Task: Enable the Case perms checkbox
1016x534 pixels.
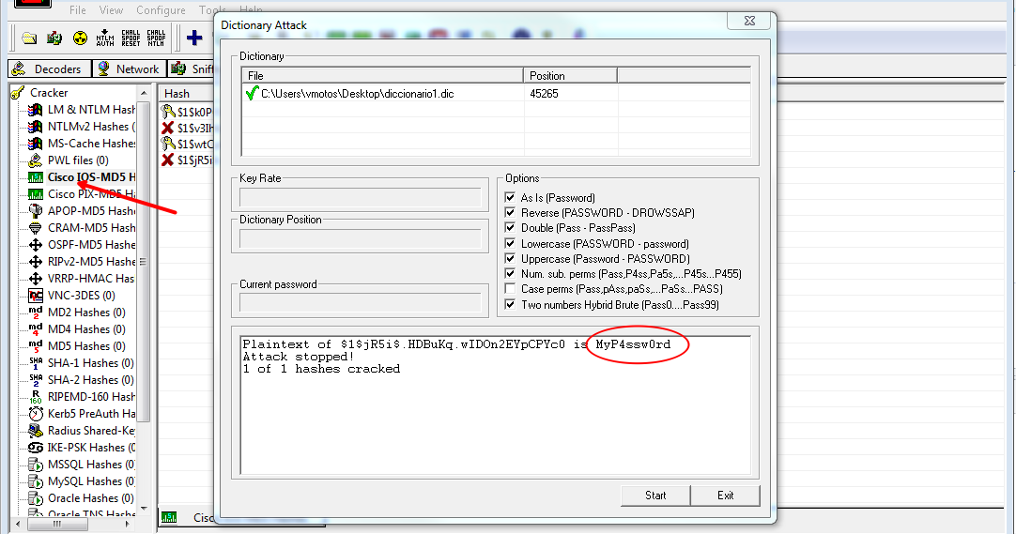Action: coord(512,289)
